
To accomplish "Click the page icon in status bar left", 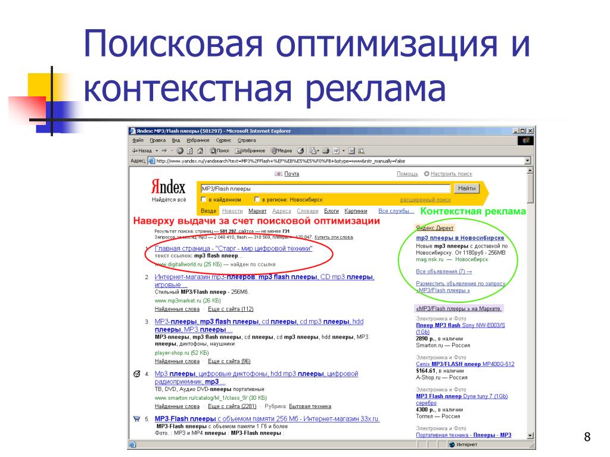I will point(132,445).
